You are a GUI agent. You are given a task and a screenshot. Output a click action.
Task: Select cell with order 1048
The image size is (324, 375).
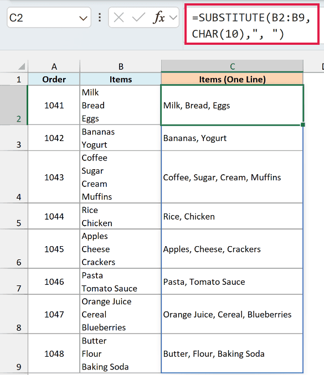[x=54, y=353]
